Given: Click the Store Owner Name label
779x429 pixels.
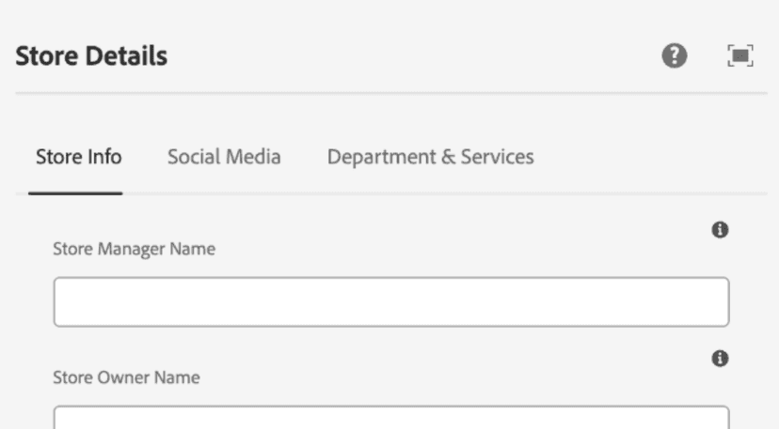Looking at the screenshot, I should pos(127,377).
